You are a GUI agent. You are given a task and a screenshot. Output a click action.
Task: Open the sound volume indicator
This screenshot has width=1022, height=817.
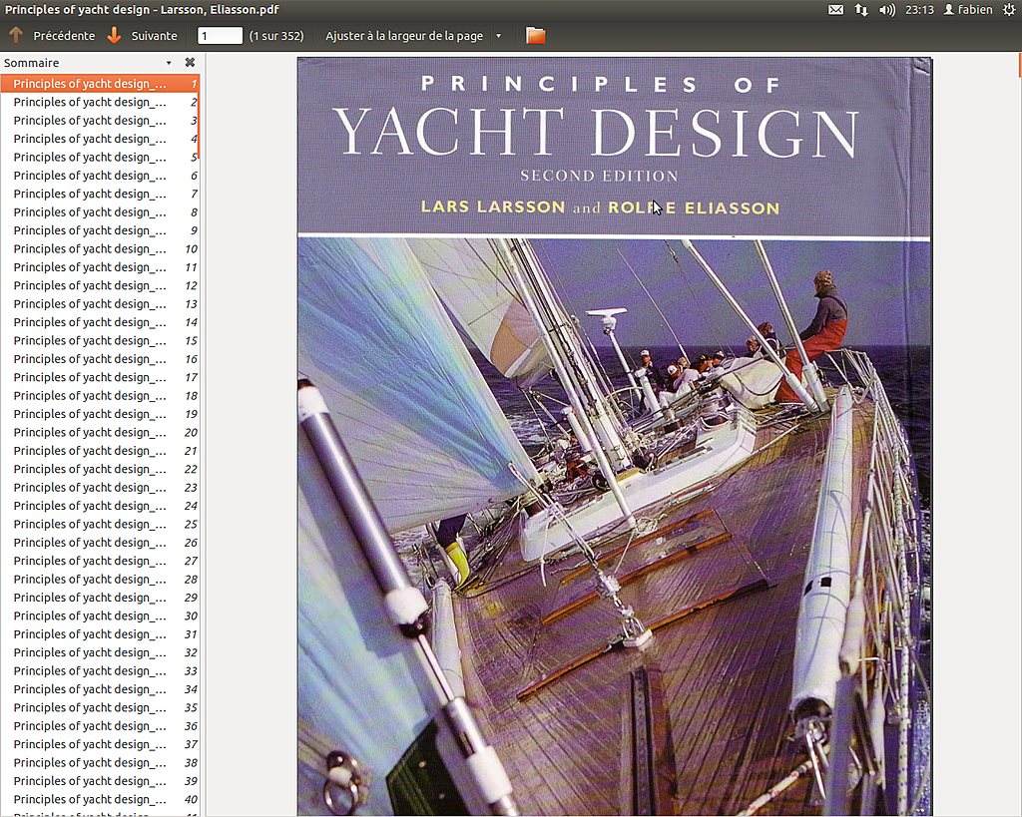point(886,10)
